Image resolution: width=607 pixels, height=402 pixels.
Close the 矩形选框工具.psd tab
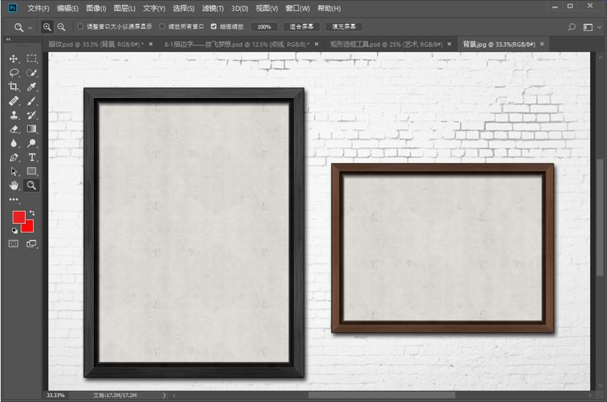coord(449,44)
